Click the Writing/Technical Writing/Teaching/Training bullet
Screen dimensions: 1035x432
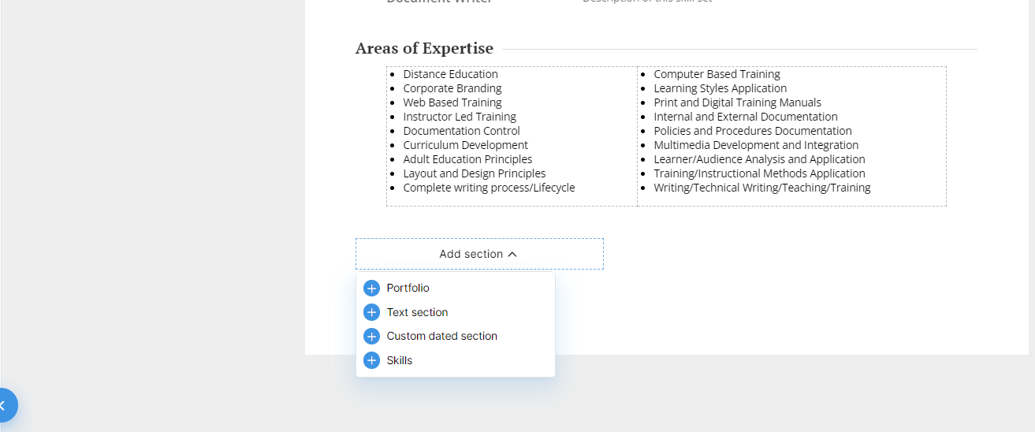point(761,188)
